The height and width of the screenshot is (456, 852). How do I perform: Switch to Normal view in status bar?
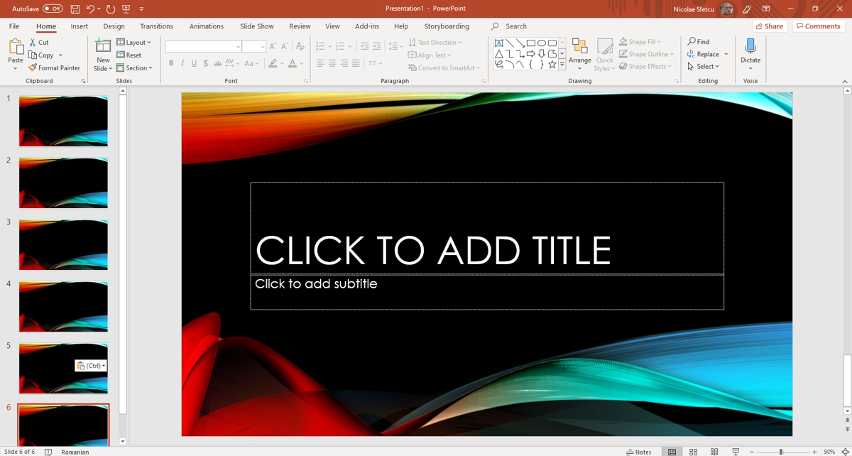pyautogui.click(x=672, y=452)
